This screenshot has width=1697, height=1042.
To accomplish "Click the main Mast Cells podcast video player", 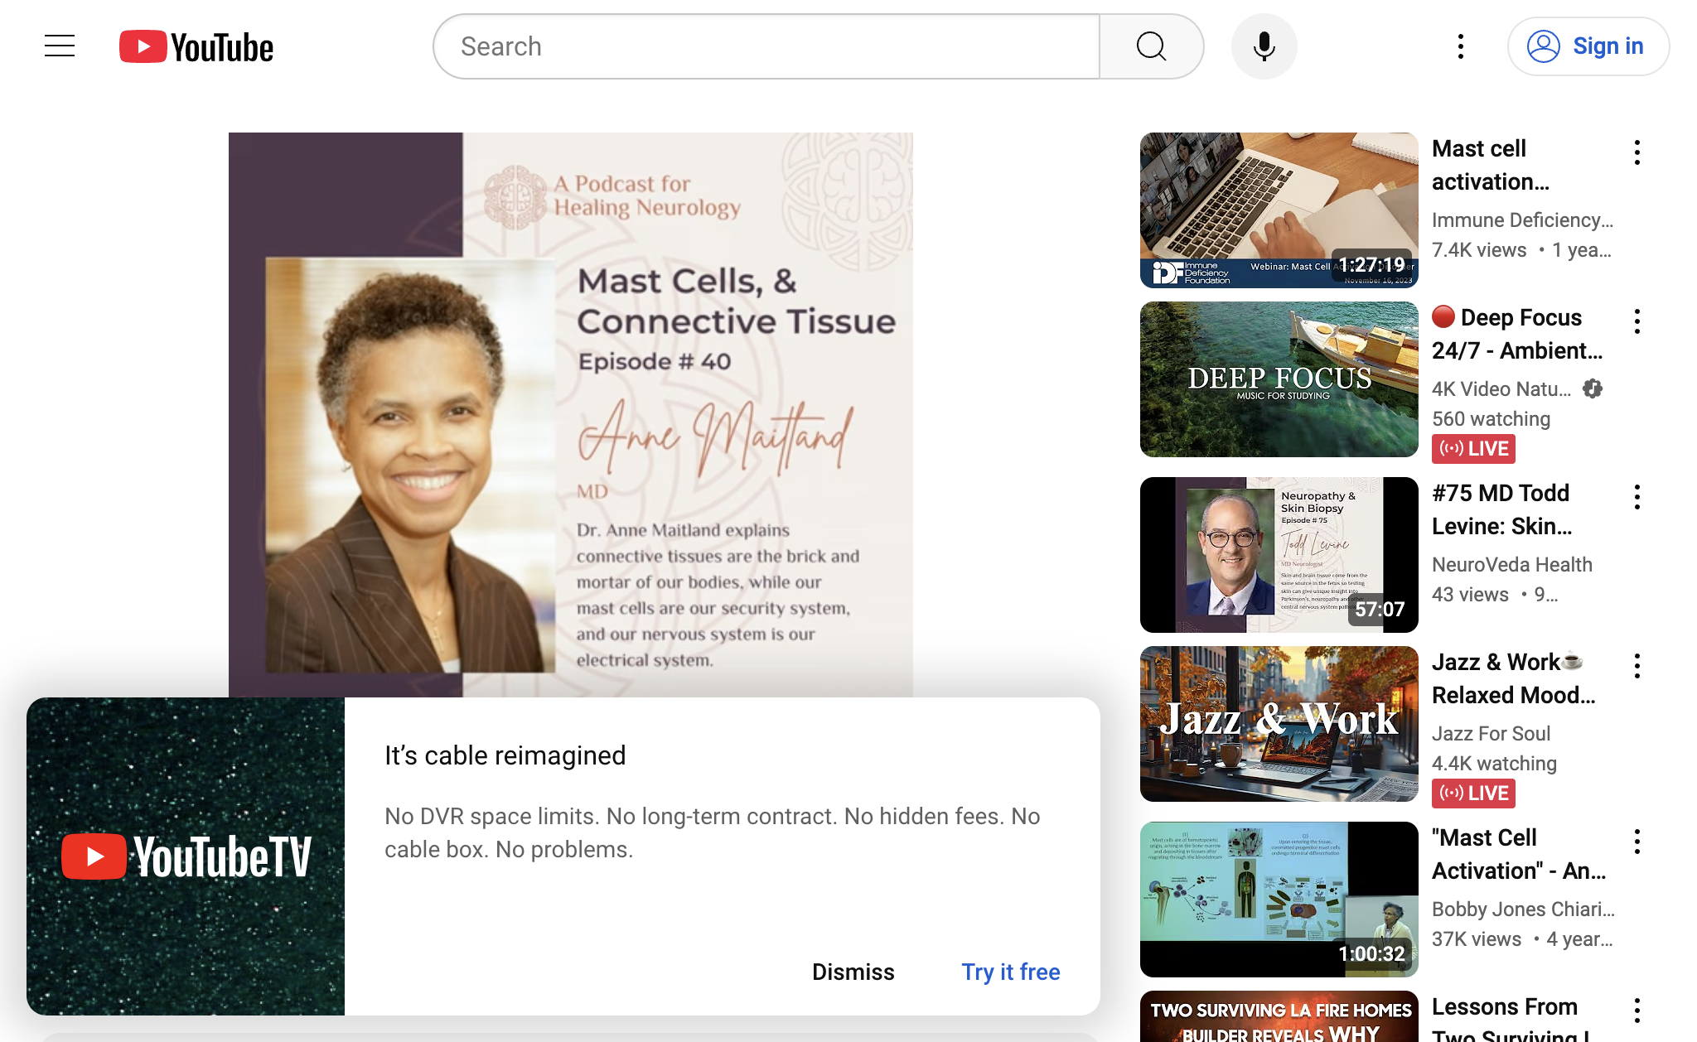I will pos(571,414).
